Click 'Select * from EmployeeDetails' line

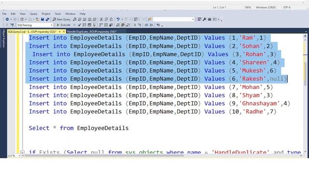(79, 128)
